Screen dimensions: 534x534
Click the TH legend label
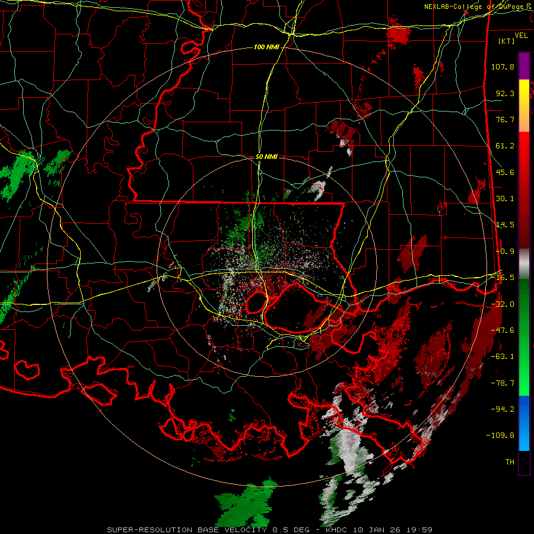click(510, 462)
